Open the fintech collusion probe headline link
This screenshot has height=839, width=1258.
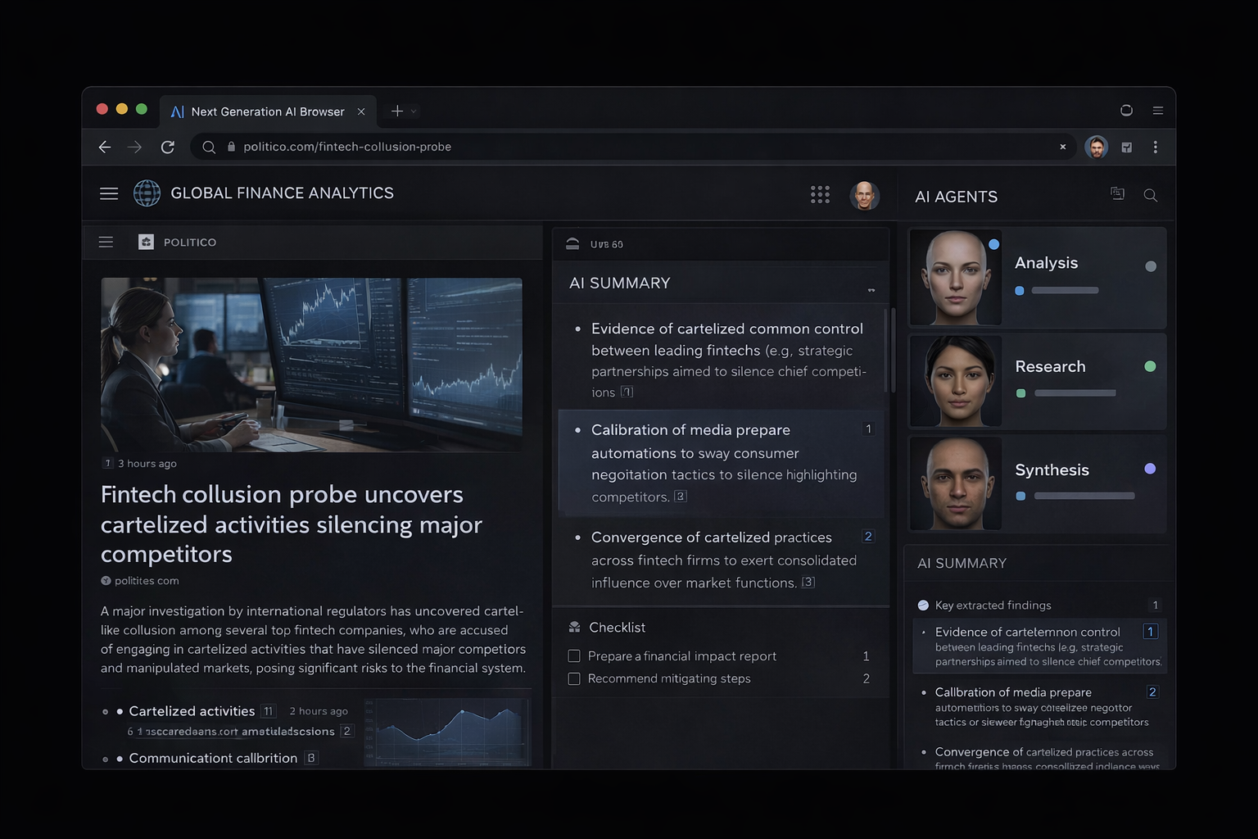coord(292,524)
